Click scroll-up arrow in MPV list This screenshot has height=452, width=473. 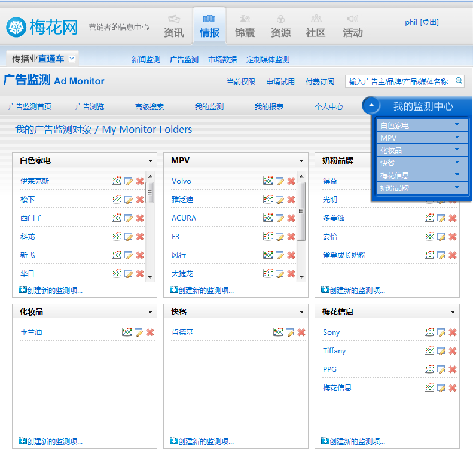(301, 176)
